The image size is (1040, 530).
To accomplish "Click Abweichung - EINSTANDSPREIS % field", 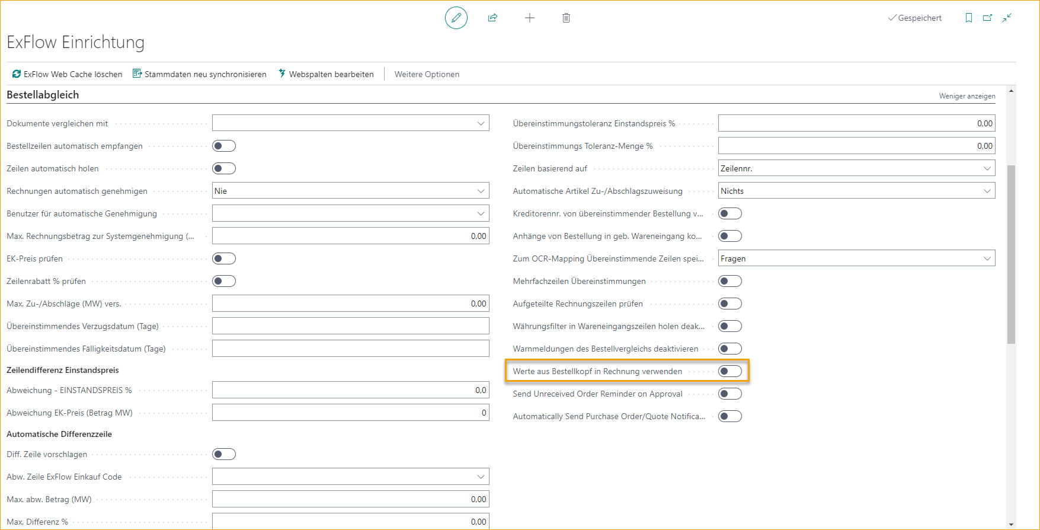I will coord(351,390).
